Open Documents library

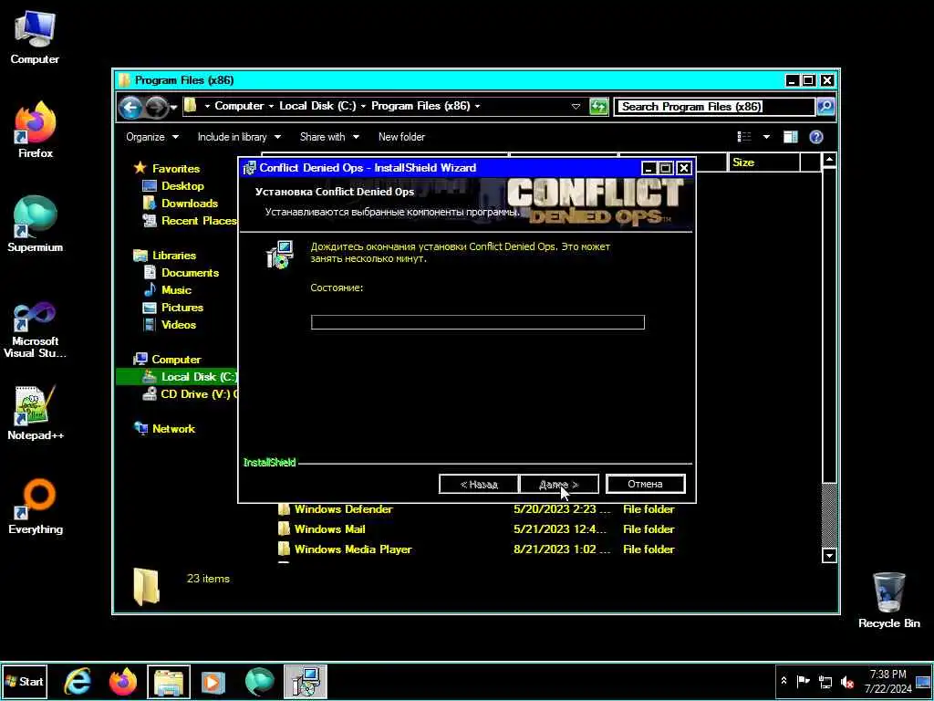click(x=190, y=272)
